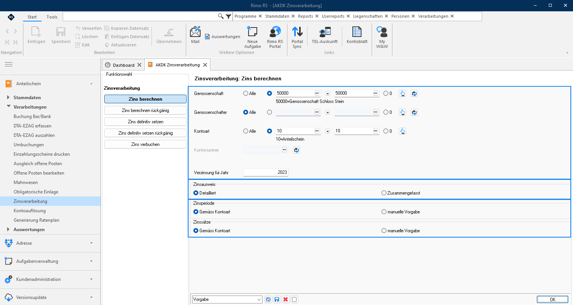Open the Liegenschaften menu entry
Screen dimensions: 573x305
click(368, 16)
